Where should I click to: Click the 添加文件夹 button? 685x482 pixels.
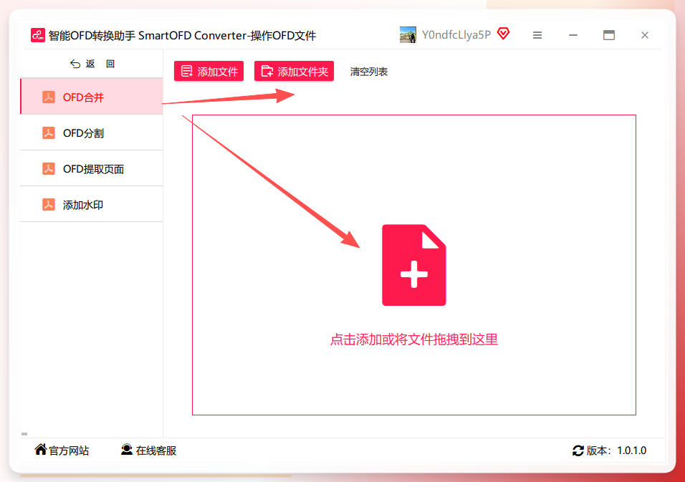294,71
